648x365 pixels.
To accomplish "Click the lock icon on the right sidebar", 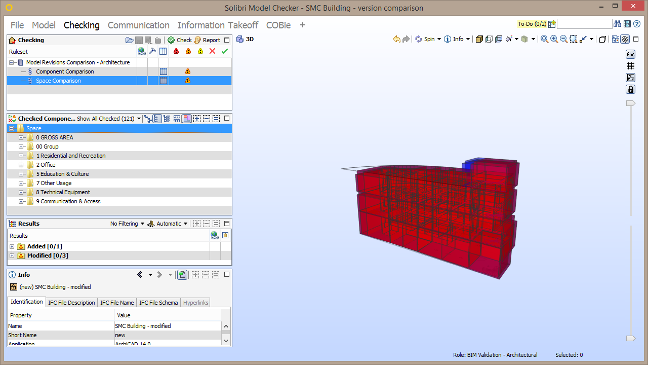I will [x=630, y=89].
